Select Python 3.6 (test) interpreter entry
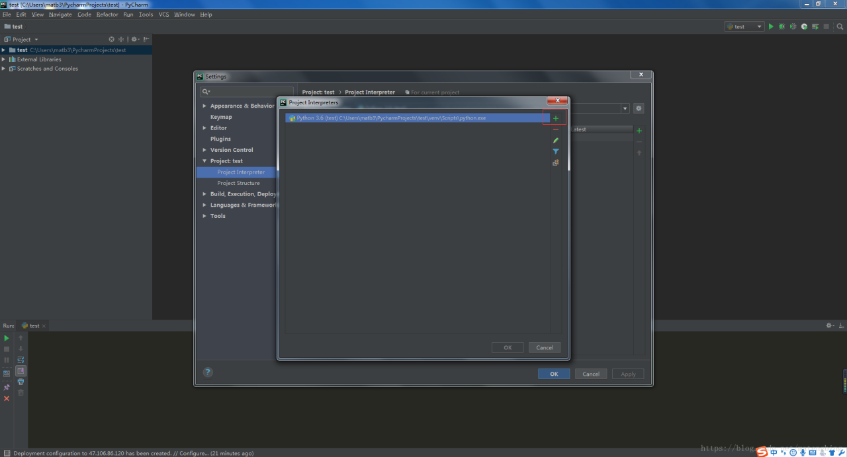Image resolution: width=847 pixels, height=457 pixels. [417, 118]
